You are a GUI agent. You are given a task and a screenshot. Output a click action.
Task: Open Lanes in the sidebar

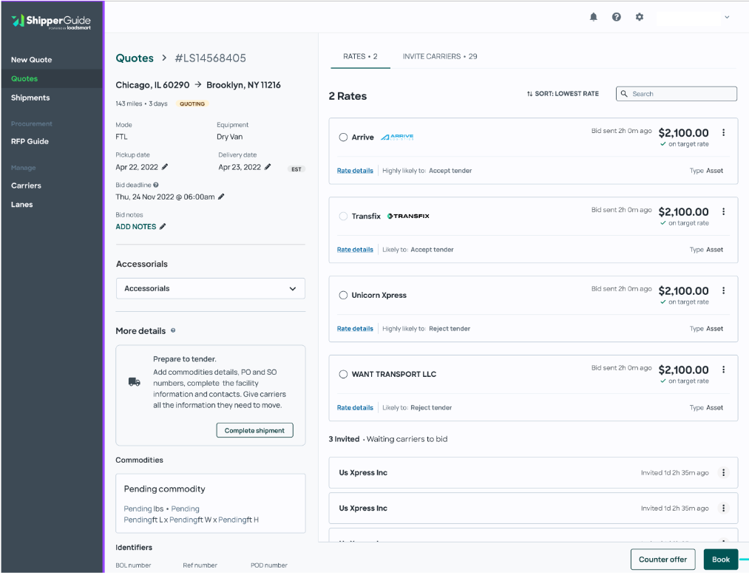pyautogui.click(x=22, y=205)
